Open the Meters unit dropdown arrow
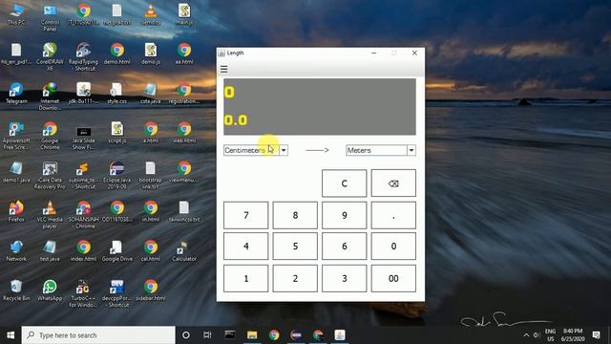The height and width of the screenshot is (344, 611). pos(411,150)
